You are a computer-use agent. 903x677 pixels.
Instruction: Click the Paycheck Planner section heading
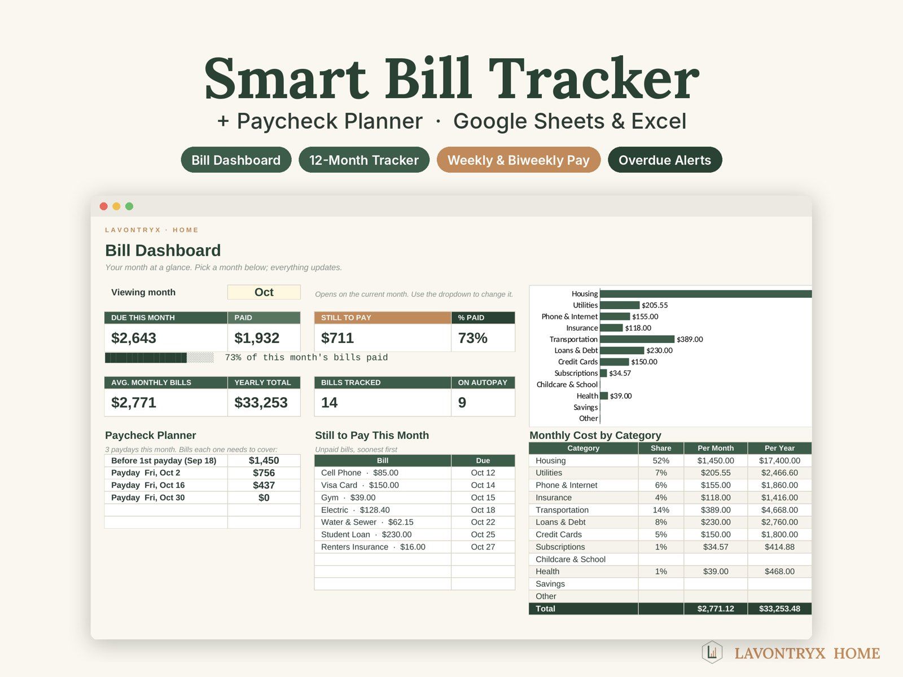[x=151, y=436]
